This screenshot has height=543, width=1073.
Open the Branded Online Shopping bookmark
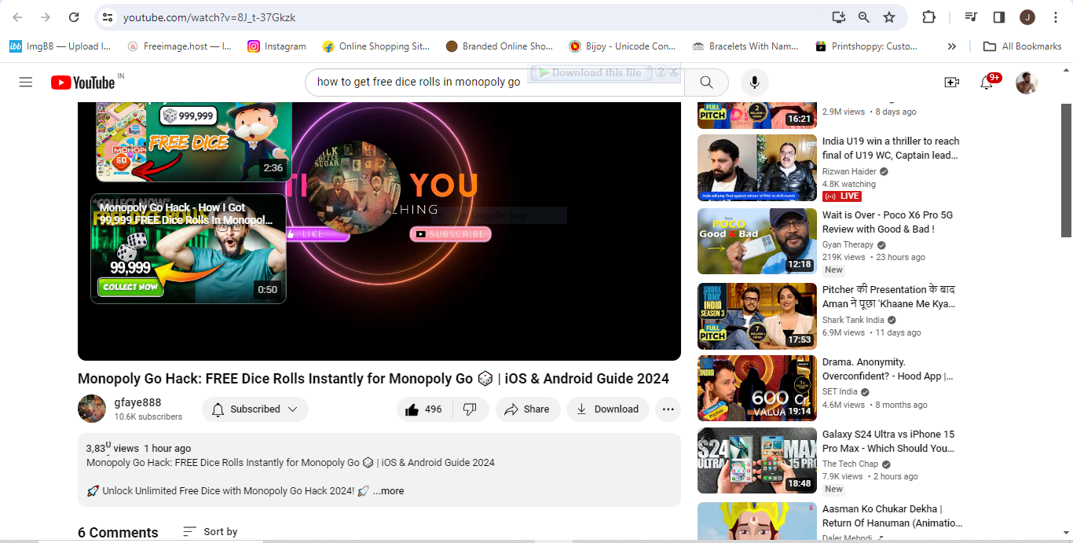click(499, 46)
